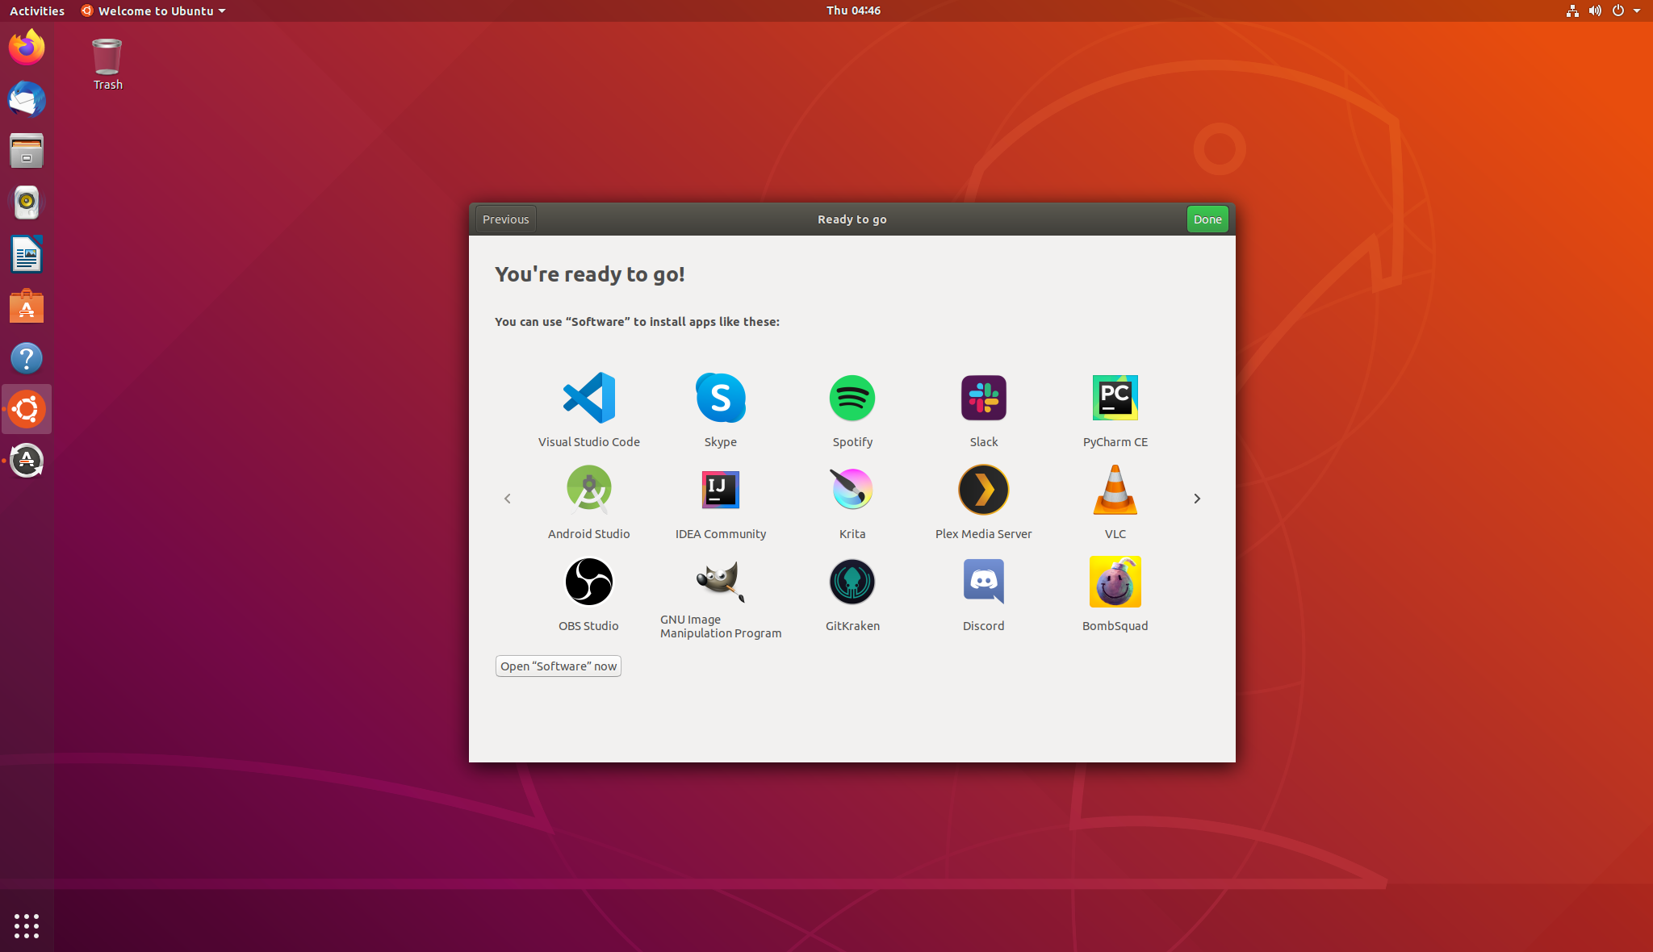Open Firefox from the dock
Image resolution: width=1653 pixels, height=952 pixels.
click(27, 47)
